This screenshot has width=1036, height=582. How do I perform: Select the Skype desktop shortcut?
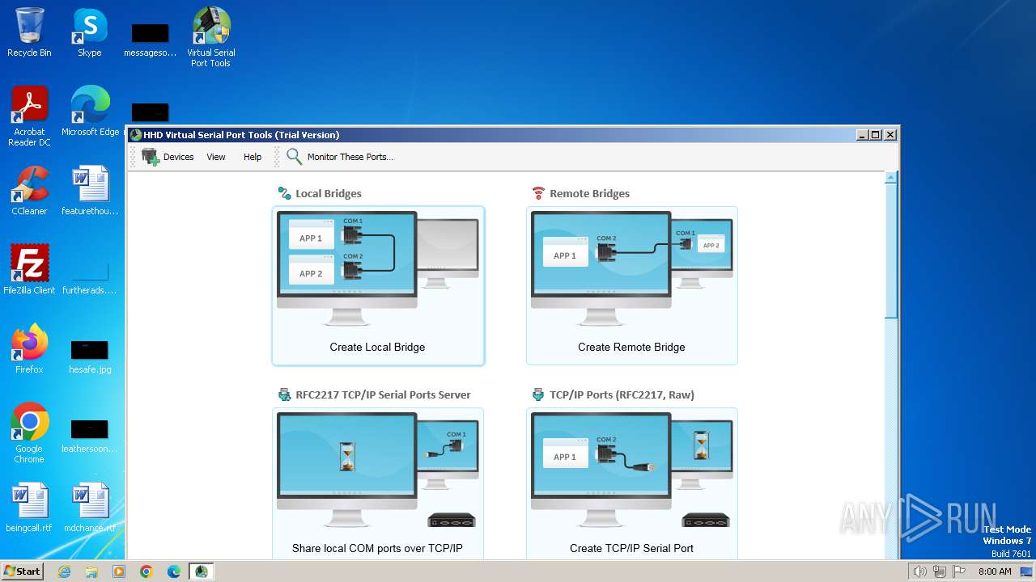pos(90,32)
